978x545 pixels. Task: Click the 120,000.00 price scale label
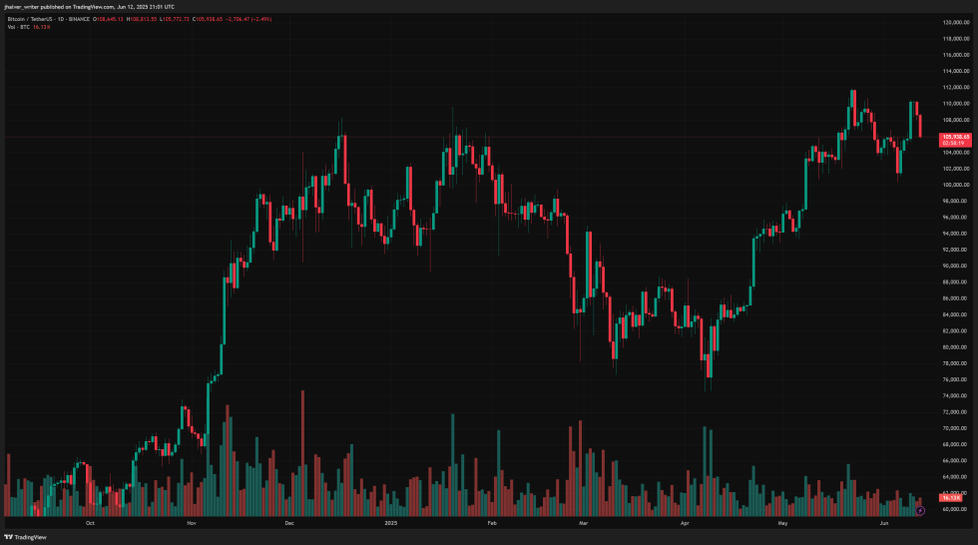tap(957, 22)
